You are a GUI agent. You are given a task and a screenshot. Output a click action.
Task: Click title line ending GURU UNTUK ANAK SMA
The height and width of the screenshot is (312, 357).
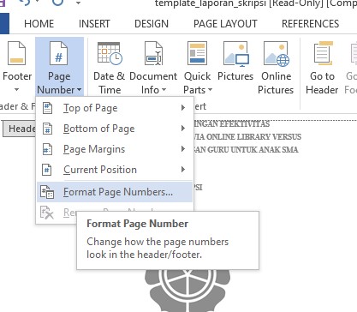click(x=246, y=149)
